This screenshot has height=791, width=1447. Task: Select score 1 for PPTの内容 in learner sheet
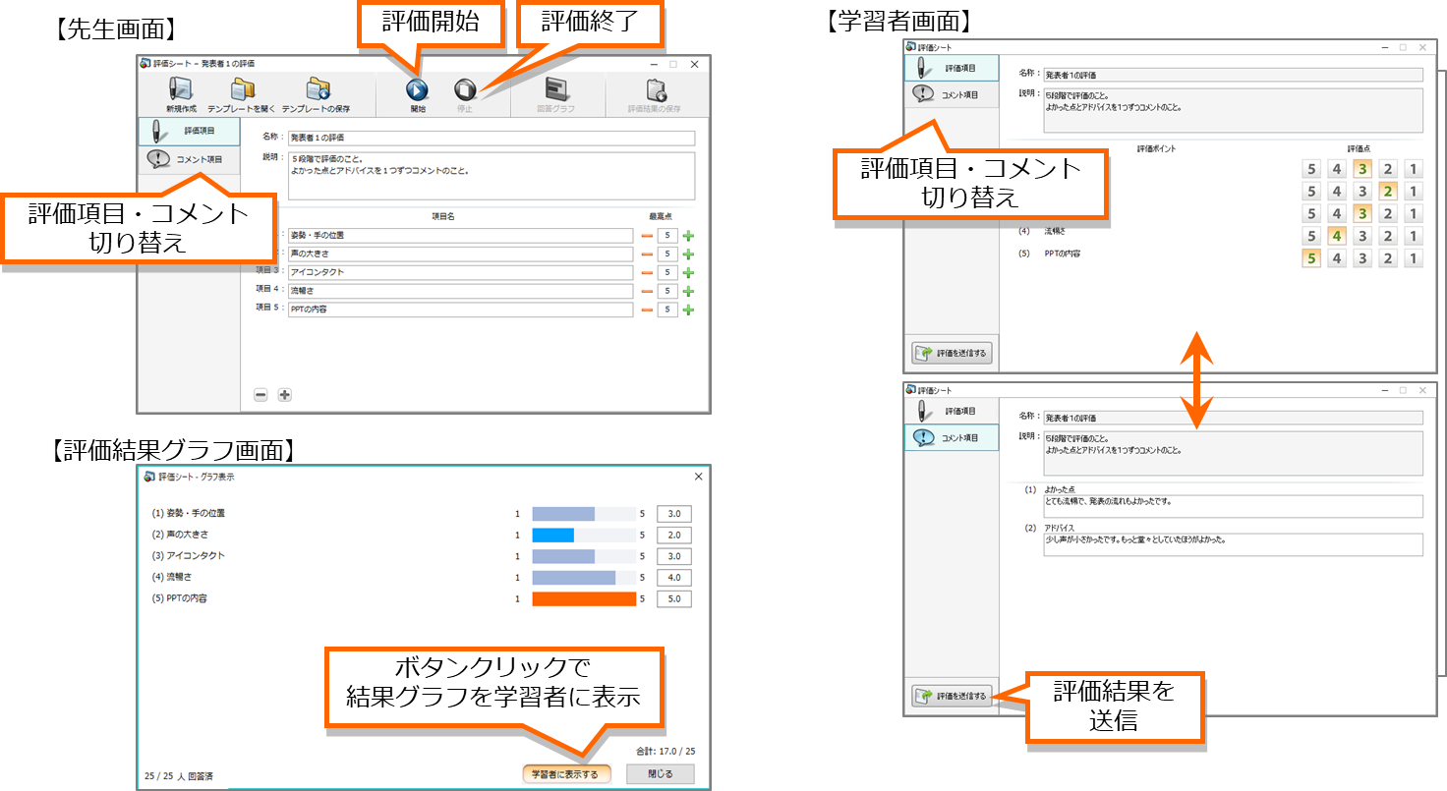(x=1413, y=258)
